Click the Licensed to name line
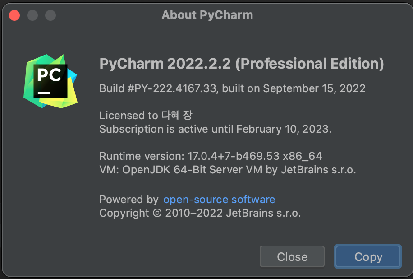413x279 pixels. 146,116
